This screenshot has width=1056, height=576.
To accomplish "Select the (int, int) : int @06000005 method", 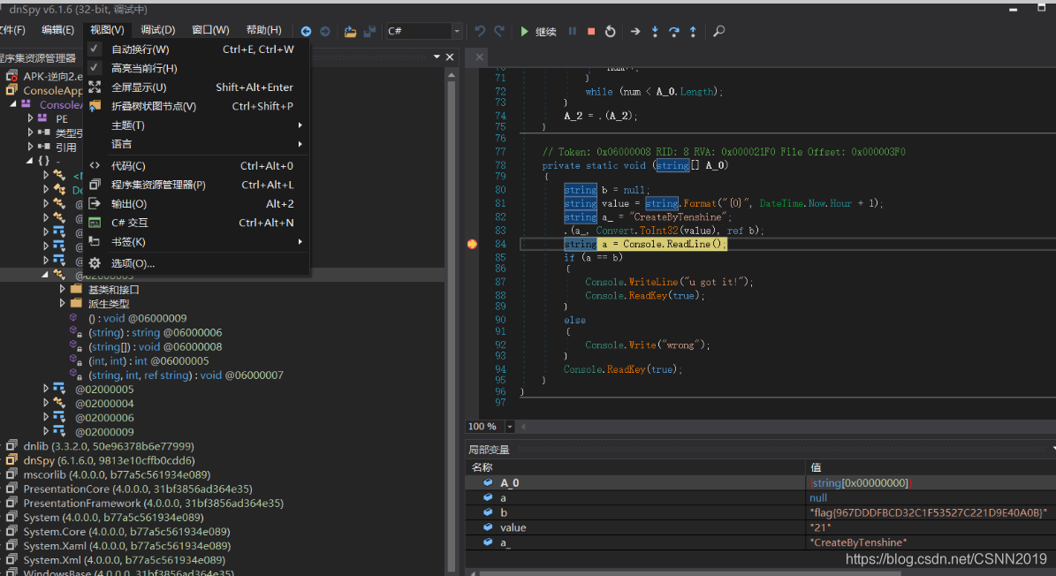I will (148, 360).
